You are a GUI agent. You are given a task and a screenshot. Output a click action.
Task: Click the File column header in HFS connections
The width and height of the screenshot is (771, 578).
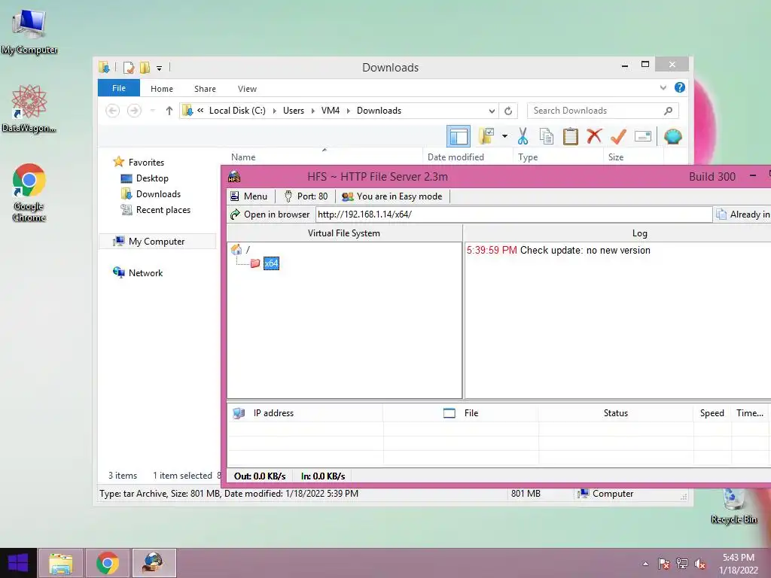click(x=461, y=413)
